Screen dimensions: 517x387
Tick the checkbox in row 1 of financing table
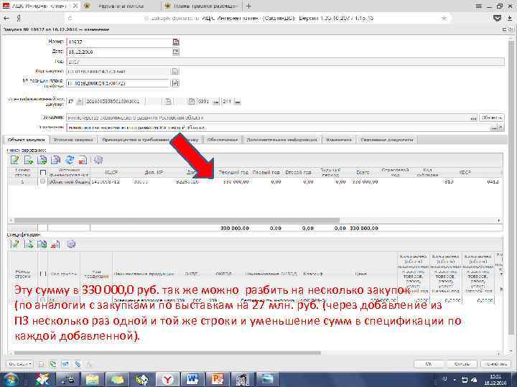point(42,181)
